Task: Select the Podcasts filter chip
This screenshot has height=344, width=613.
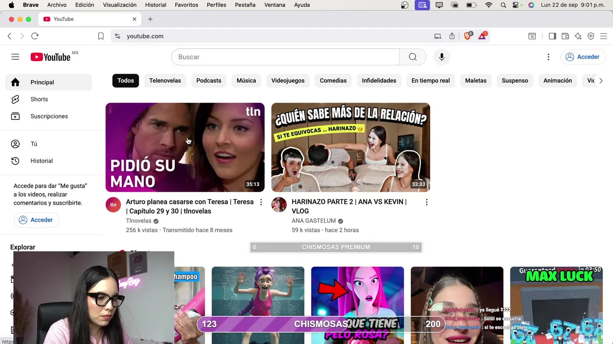Action: tap(209, 81)
